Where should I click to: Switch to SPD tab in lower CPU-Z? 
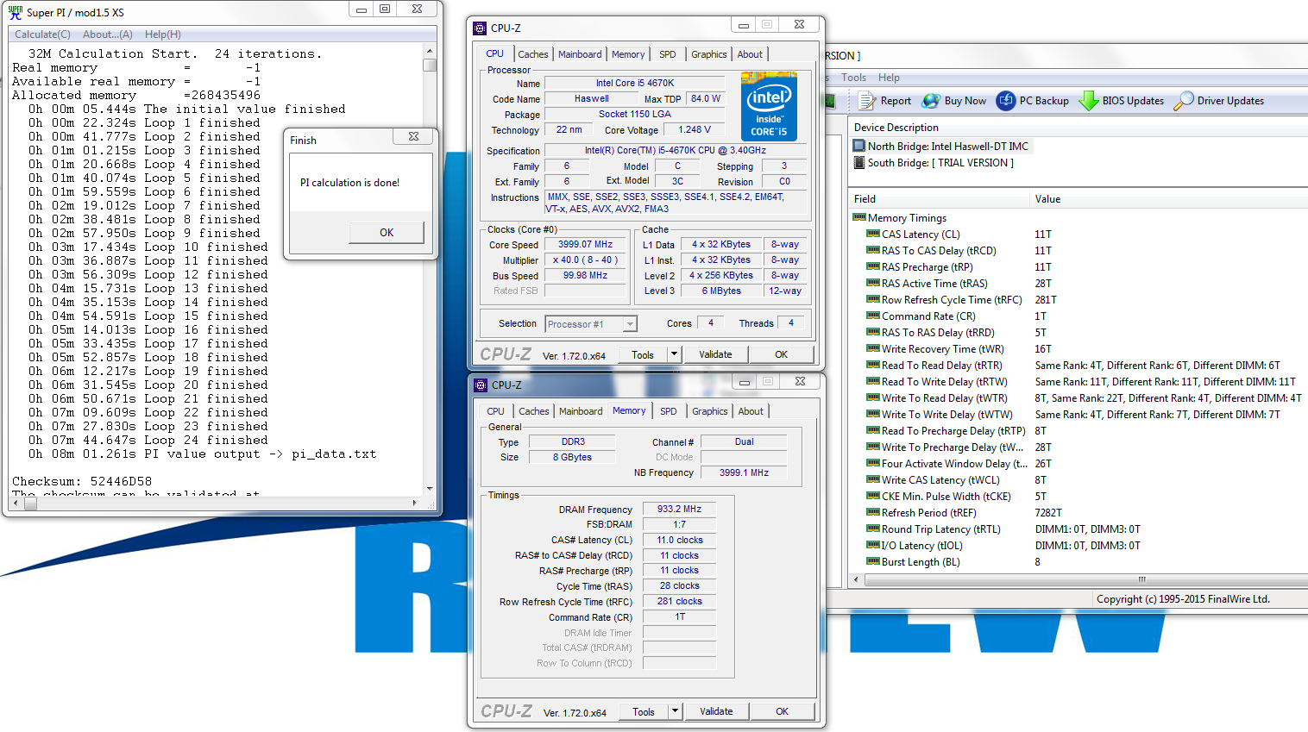click(669, 411)
